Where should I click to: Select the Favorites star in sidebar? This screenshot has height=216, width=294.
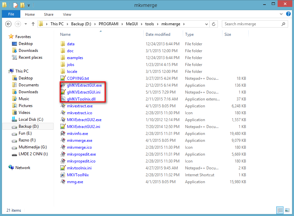[11, 36]
